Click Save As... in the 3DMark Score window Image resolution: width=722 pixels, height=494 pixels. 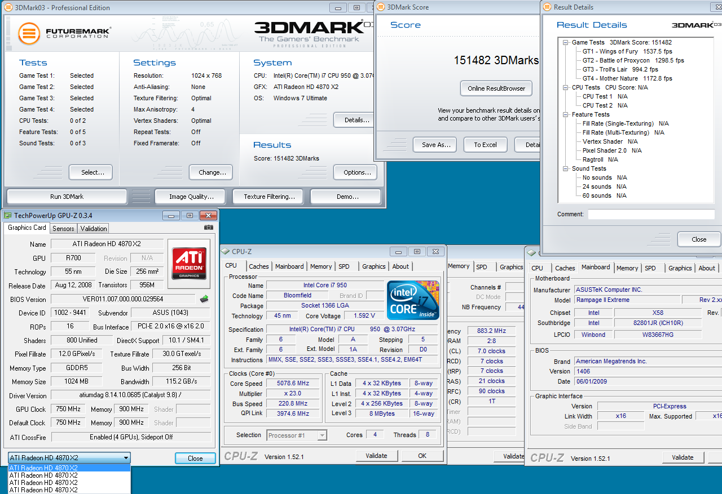pyautogui.click(x=435, y=145)
